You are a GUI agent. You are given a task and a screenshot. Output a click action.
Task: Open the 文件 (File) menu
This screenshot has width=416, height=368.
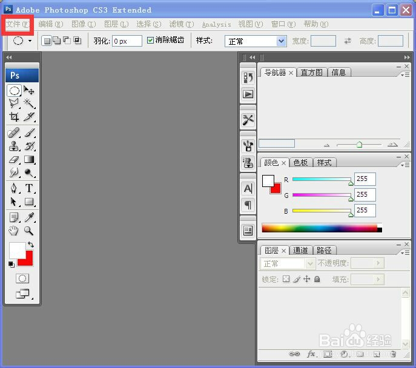click(x=17, y=24)
